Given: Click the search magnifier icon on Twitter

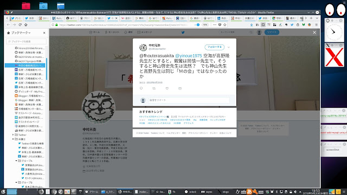Looking at the screenshot, I should pos(251,32).
